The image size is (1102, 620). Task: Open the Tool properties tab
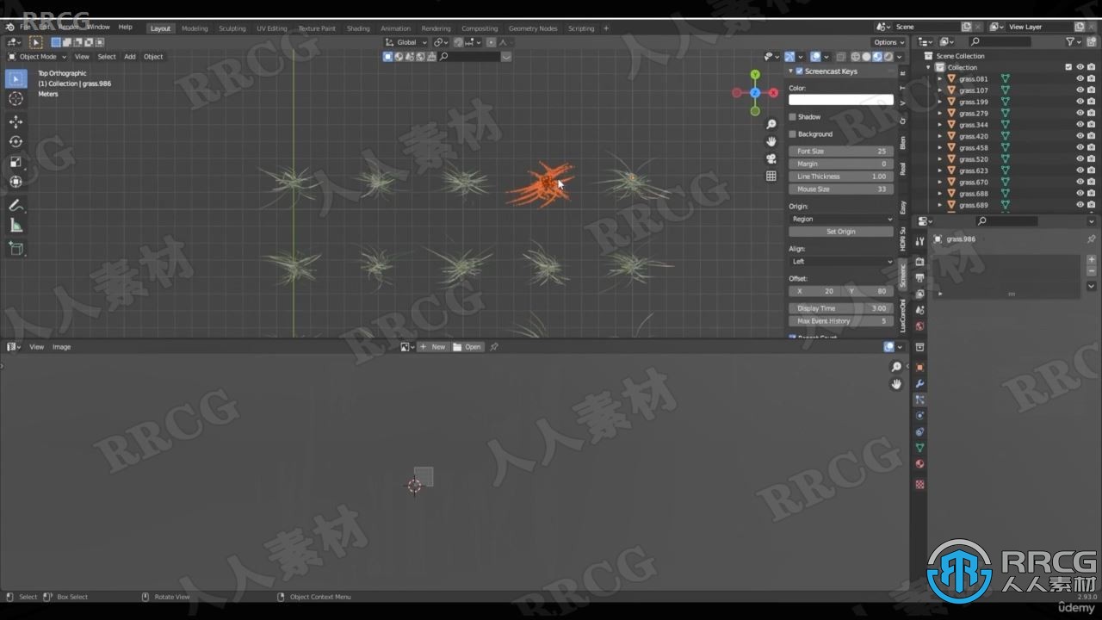tap(919, 242)
